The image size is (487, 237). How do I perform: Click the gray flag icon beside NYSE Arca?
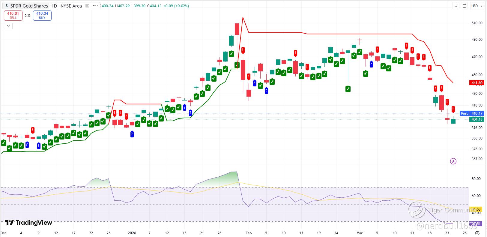(87, 6)
